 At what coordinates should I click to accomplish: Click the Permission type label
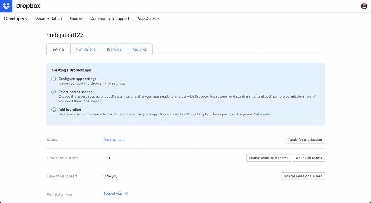click(x=59, y=194)
